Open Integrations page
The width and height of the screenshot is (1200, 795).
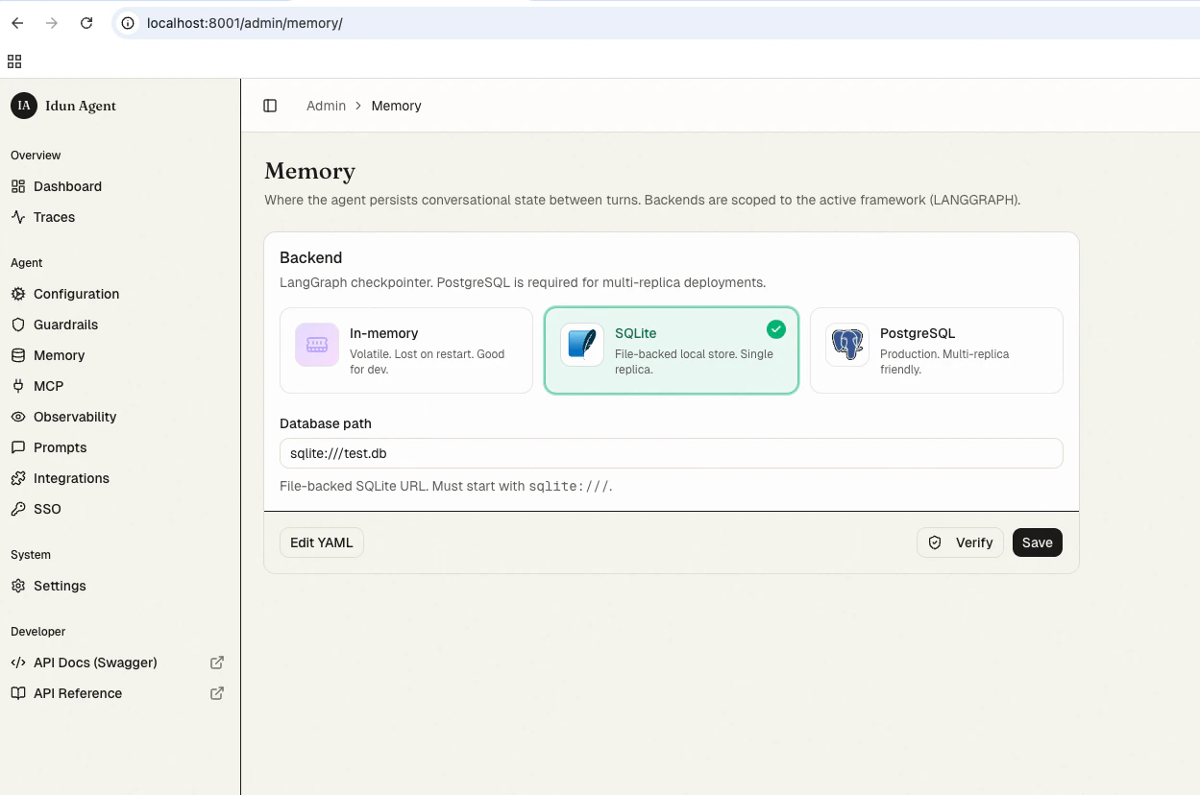pos(71,478)
